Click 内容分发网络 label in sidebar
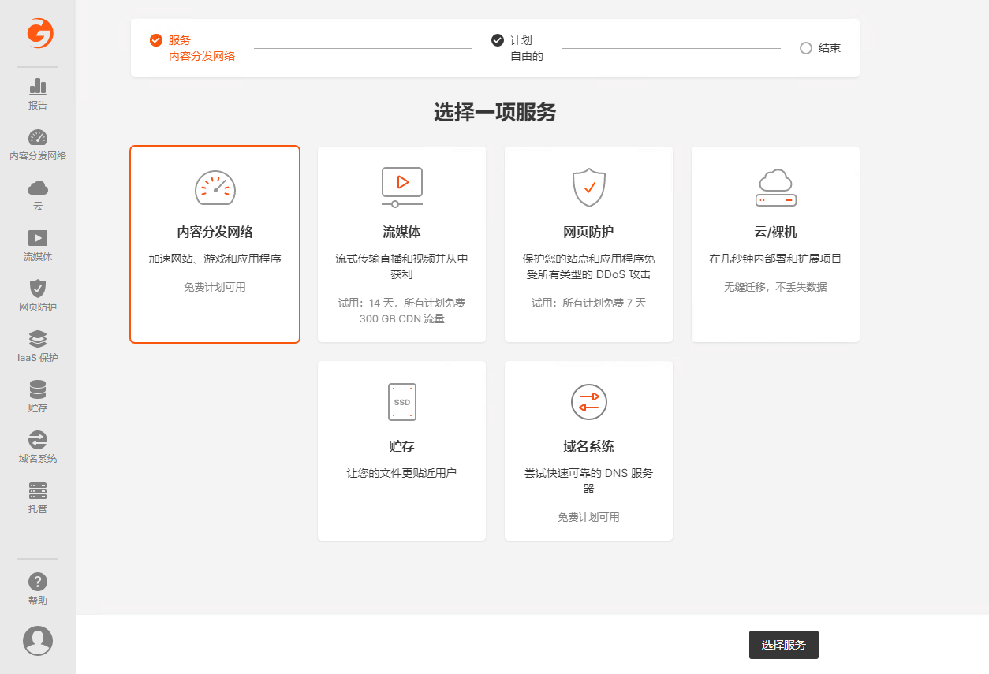Screen dimensions: 989x674 click(38, 156)
